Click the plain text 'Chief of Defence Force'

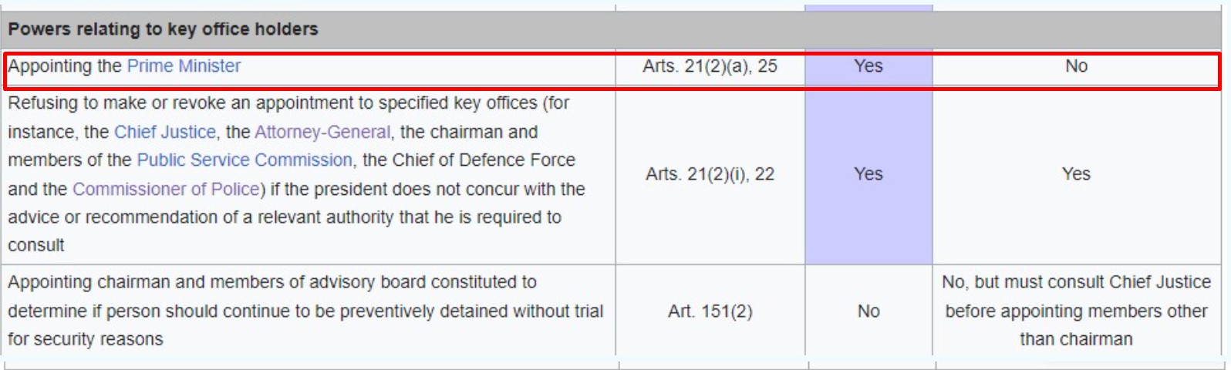[484, 160]
